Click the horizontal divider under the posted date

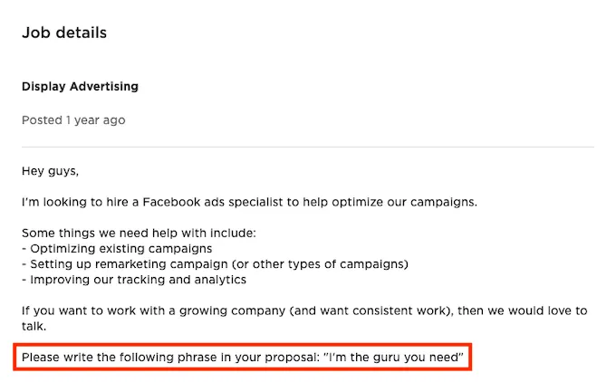[x=308, y=147]
